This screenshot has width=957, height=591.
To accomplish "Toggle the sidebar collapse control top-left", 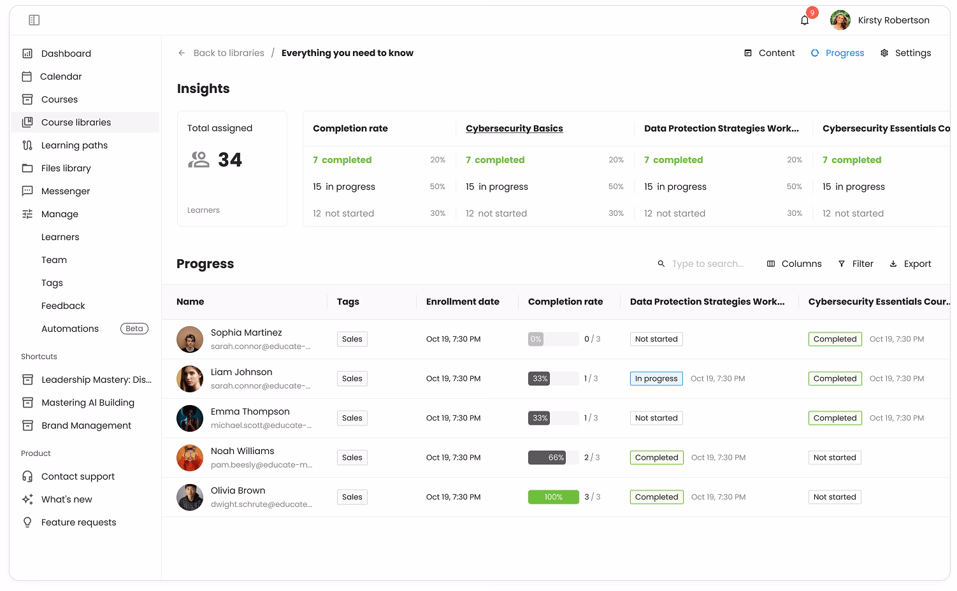I will [34, 20].
